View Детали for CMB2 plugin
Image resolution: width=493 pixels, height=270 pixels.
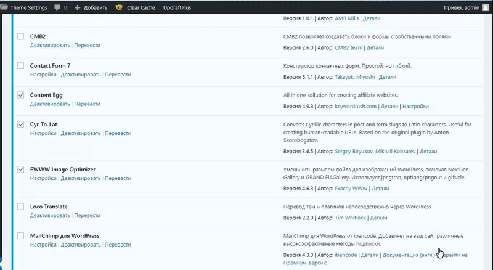tap(375, 48)
